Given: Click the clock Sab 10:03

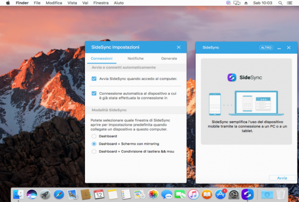Looking at the screenshot, I should [262, 3].
